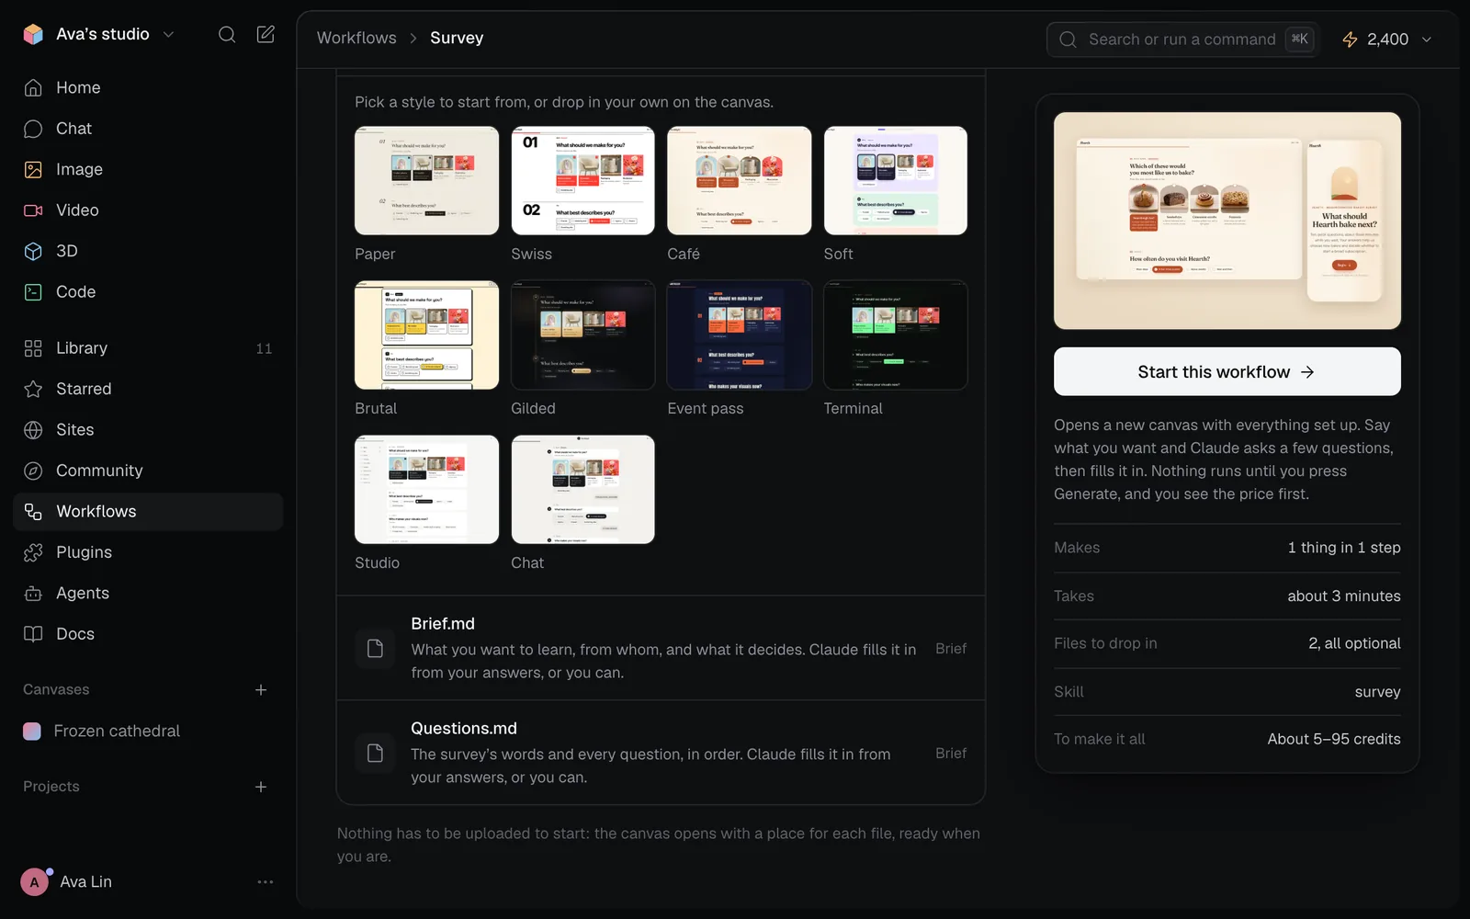The width and height of the screenshot is (1470, 919).
Task: Choose the Café style thumbnail
Action: point(740,180)
